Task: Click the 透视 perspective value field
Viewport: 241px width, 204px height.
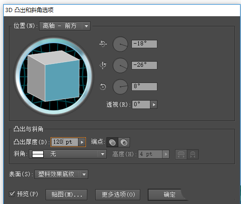Action: pyautogui.click(x=141, y=104)
